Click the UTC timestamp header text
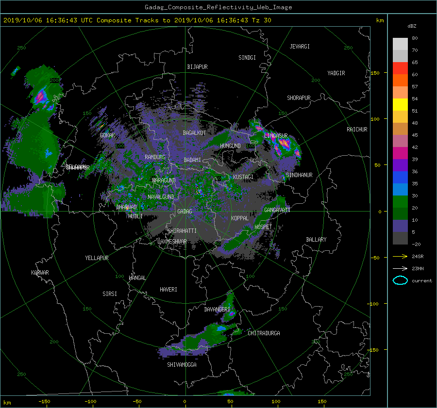 coord(137,20)
